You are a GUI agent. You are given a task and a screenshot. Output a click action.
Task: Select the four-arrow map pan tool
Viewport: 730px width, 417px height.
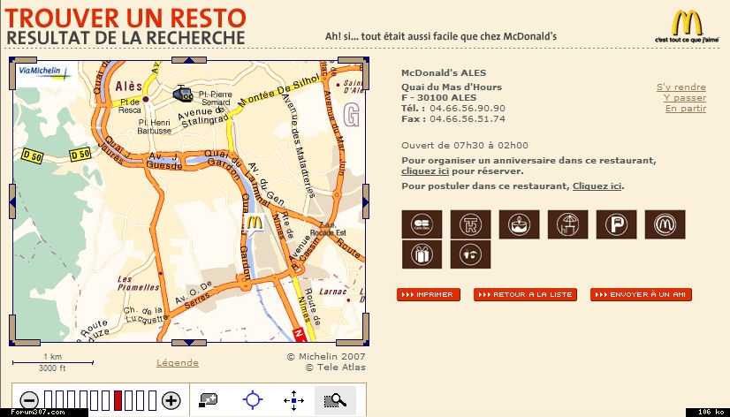(293, 400)
